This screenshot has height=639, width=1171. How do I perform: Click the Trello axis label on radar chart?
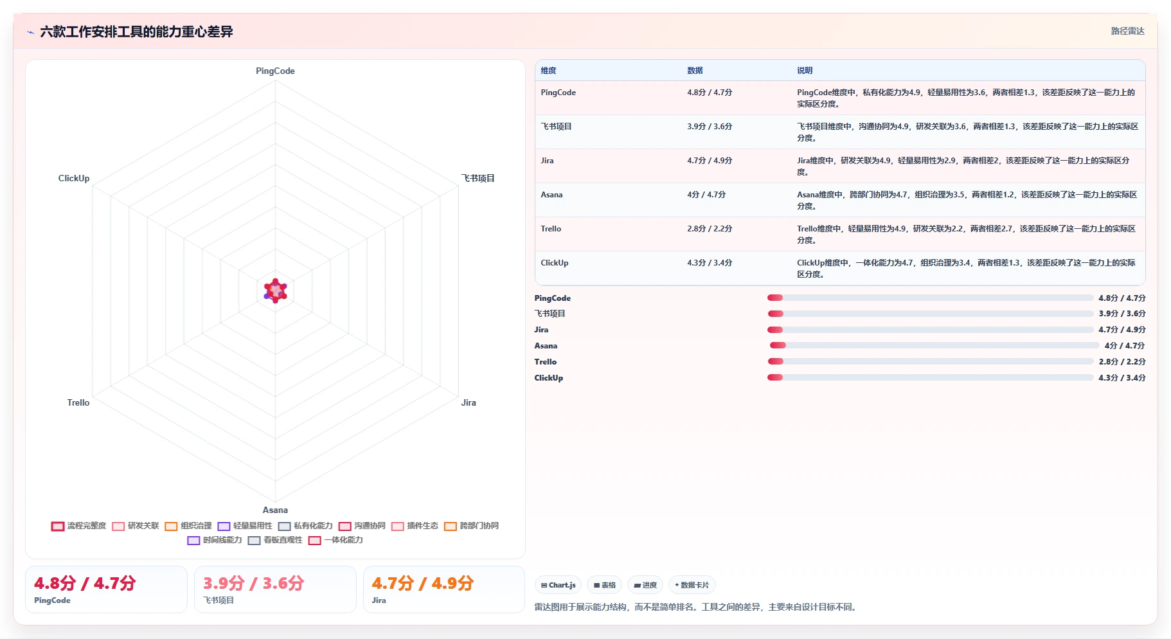78,402
